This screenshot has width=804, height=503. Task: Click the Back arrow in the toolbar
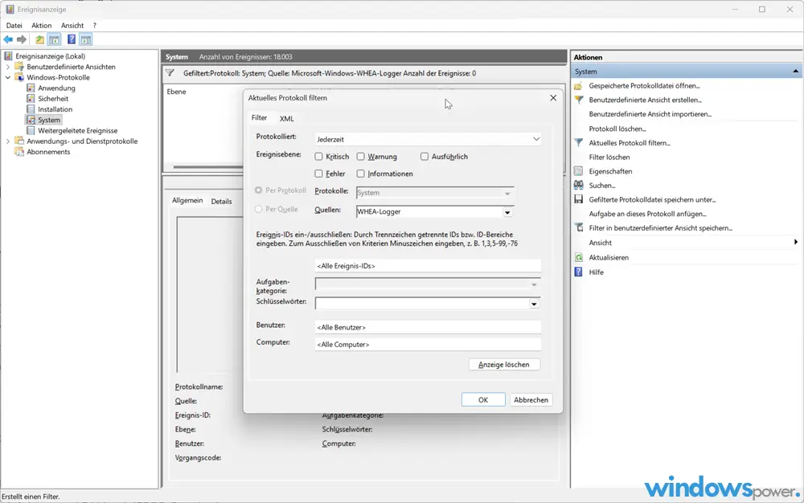[x=8, y=39]
